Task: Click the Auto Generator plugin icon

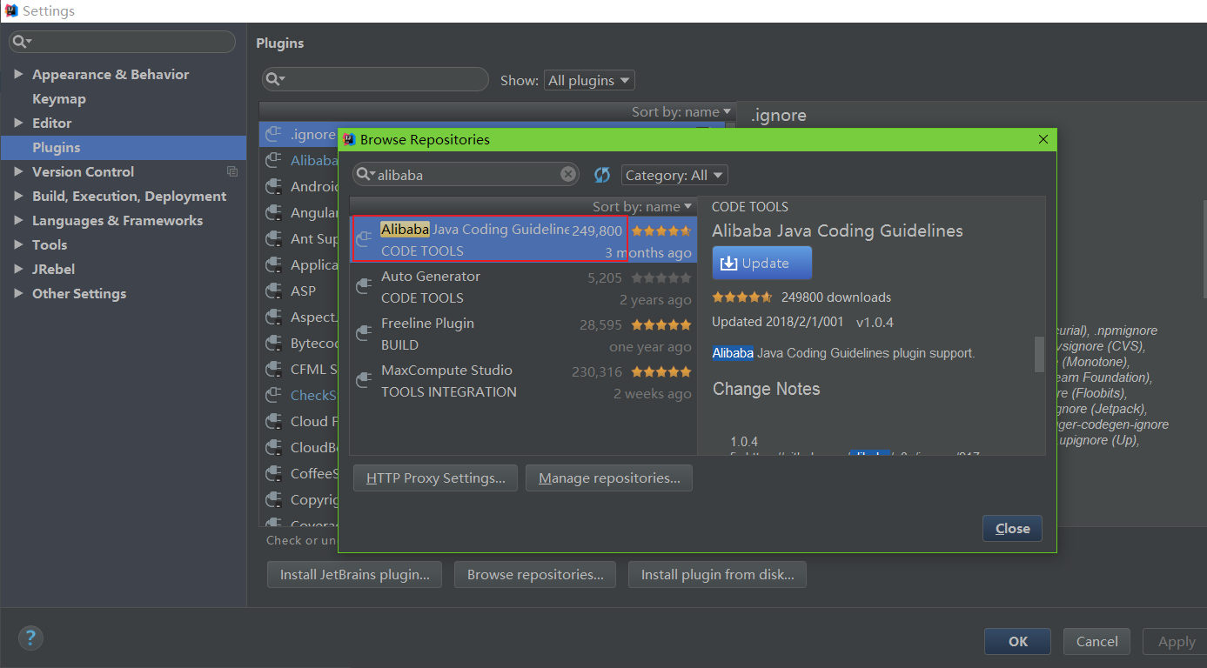Action: pyautogui.click(x=365, y=286)
